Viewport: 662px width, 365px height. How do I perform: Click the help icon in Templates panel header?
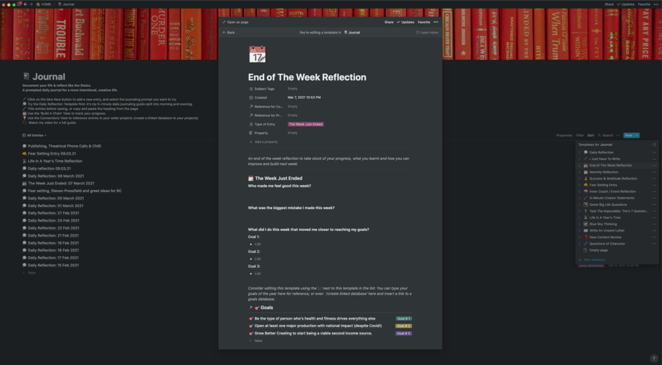click(654, 144)
